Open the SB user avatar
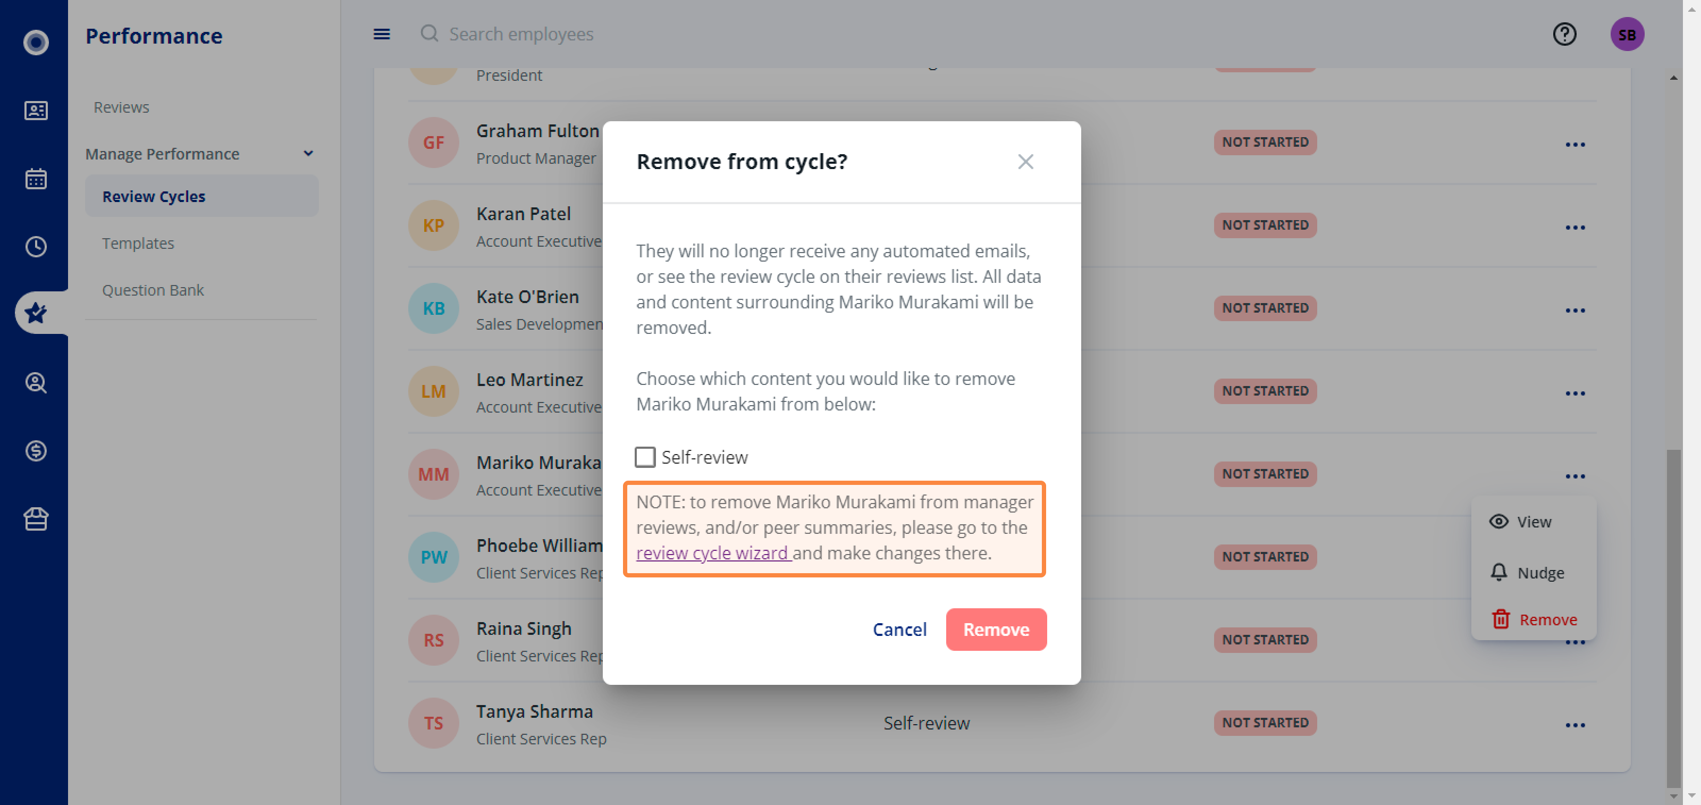The height and width of the screenshot is (805, 1701). (1627, 35)
